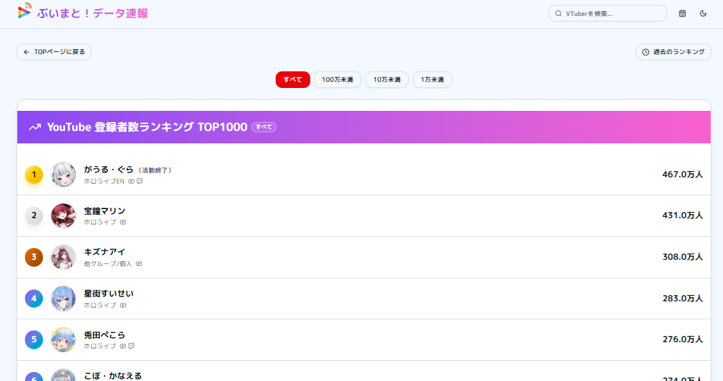Click the ホロライブEN group label
The image size is (723, 381).
(104, 181)
